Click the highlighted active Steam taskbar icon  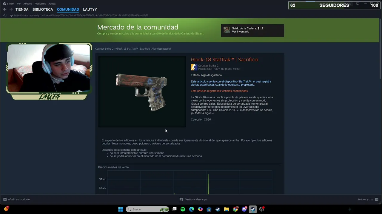tap(253, 209)
